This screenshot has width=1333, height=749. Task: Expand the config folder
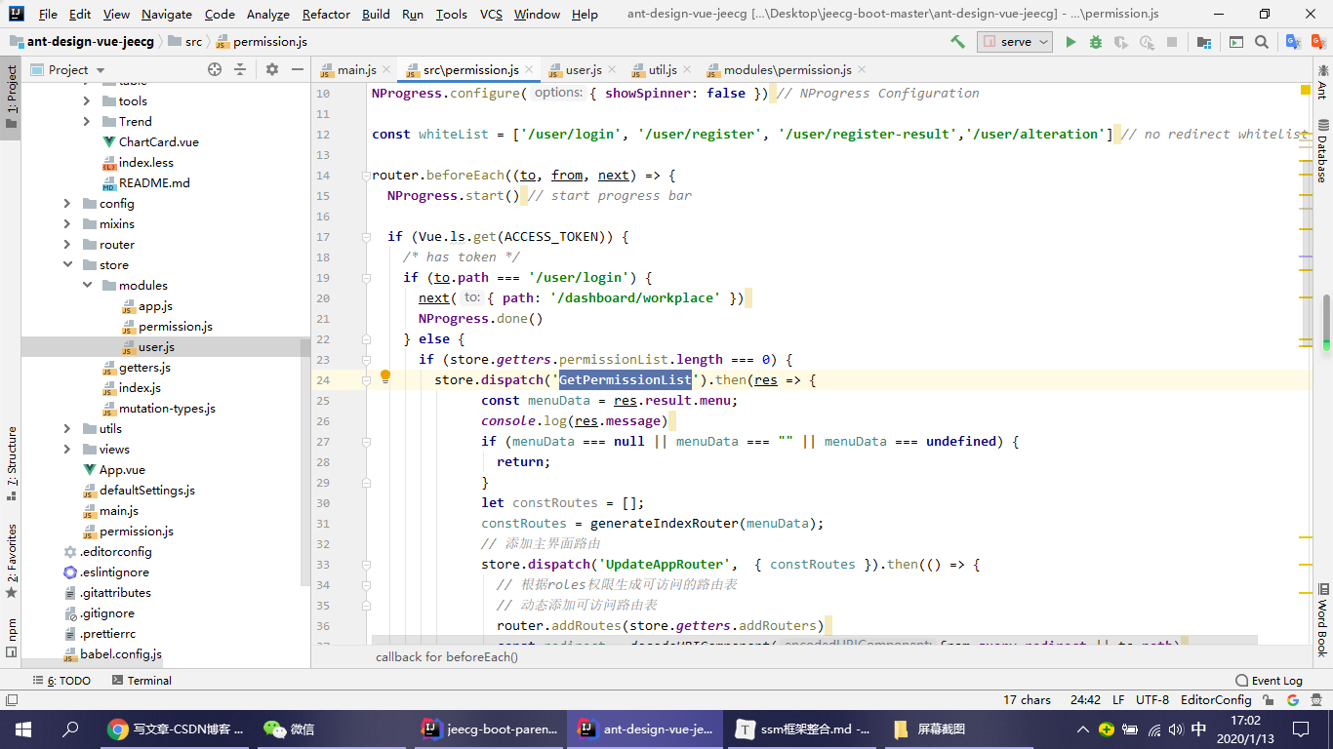pyautogui.click(x=66, y=203)
